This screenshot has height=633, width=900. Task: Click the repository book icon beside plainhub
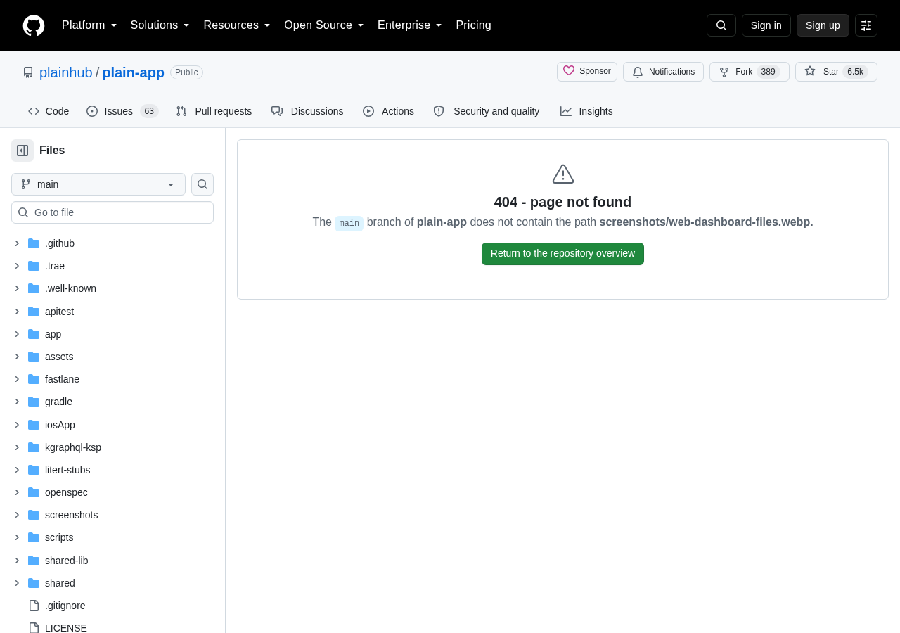[x=28, y=72]
